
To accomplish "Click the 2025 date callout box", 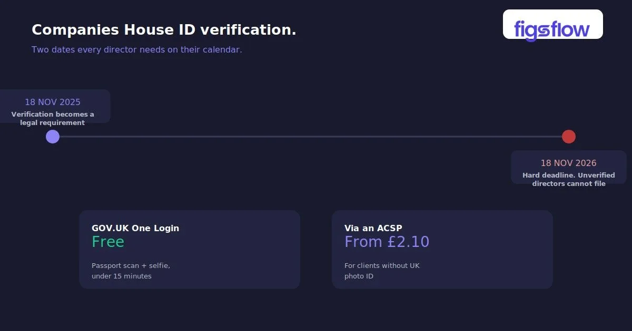I will click(53, 106).
